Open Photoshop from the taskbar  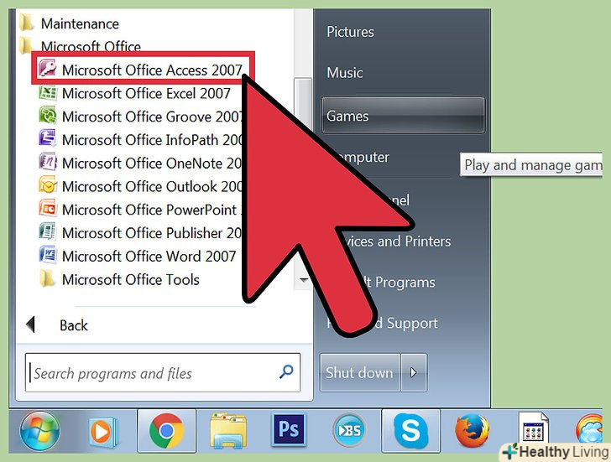click(289, 429)
